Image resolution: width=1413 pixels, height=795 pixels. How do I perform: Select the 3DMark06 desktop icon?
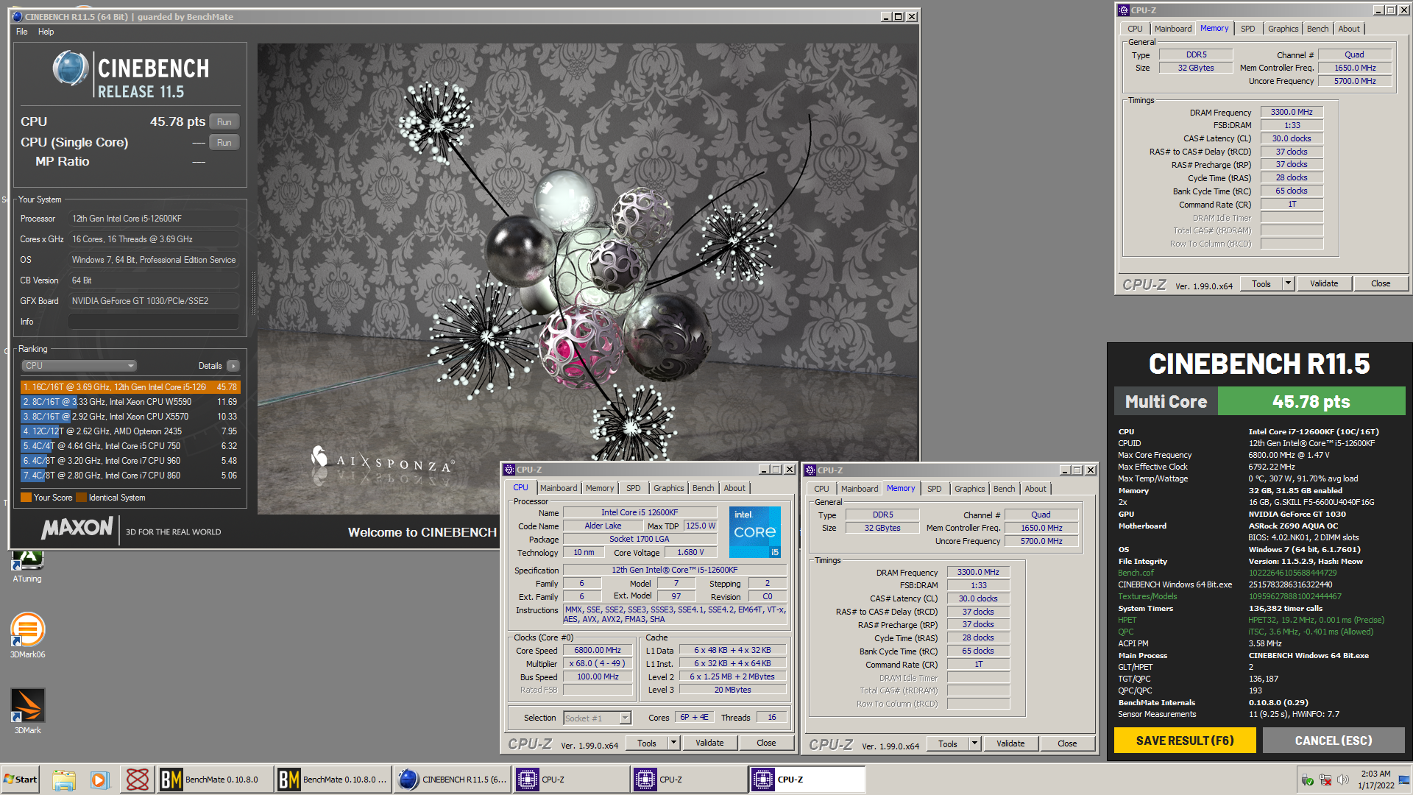point(28,635)
